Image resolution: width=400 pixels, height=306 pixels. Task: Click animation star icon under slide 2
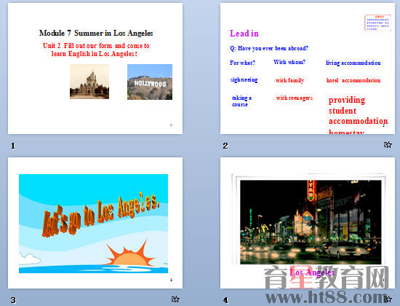[388, 145]
